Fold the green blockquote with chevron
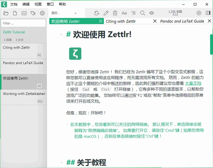Viewport: 213px width, 168px height. 67,124
